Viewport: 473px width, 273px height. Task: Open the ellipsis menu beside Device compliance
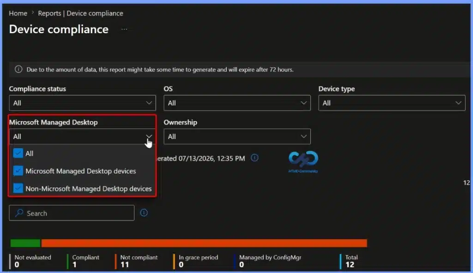click(124, 29)
